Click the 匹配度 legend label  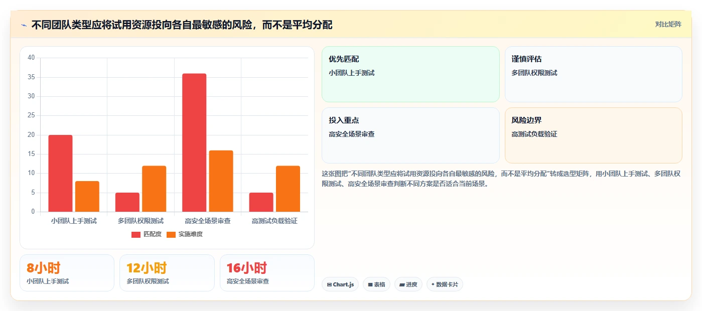coord(153,234)
